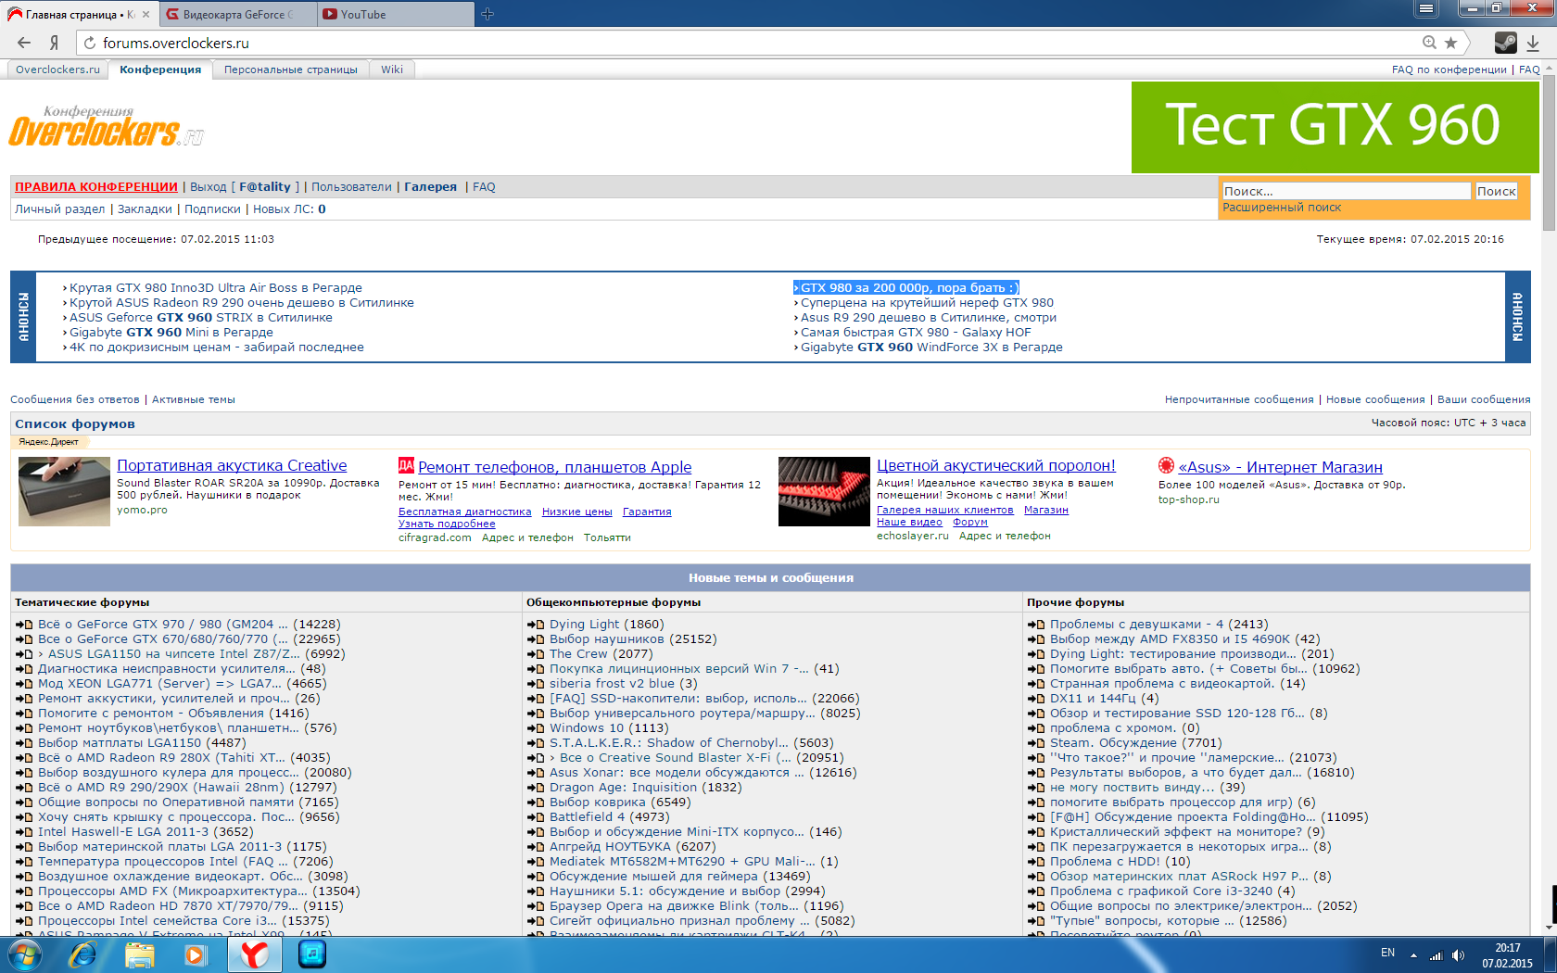Open the 'Галерея' link
This screenshot has width=1557, height=973.
430,186
